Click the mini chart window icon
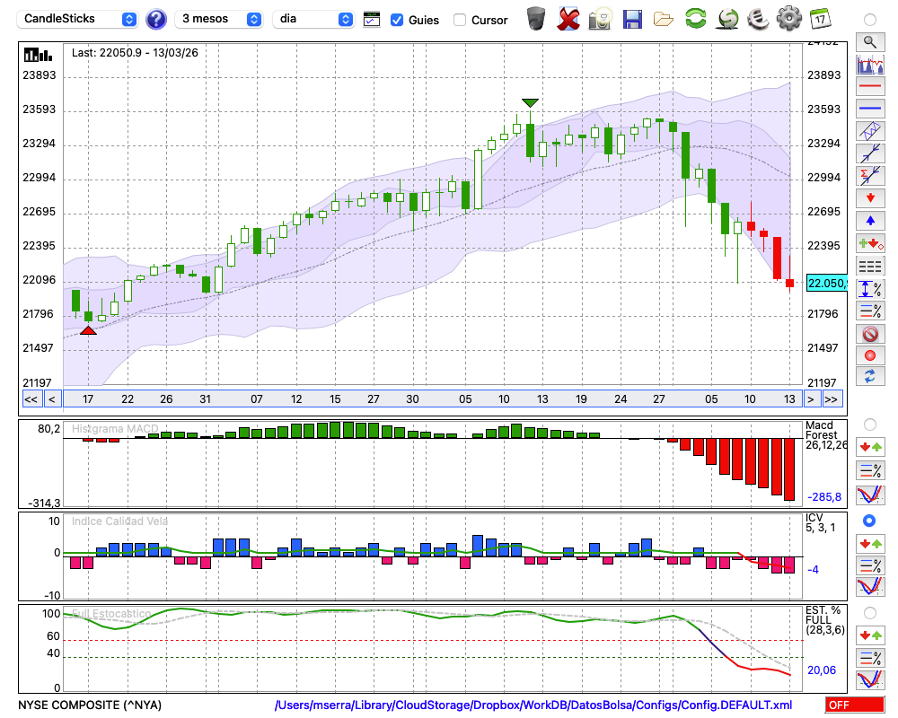 (372, 20)
